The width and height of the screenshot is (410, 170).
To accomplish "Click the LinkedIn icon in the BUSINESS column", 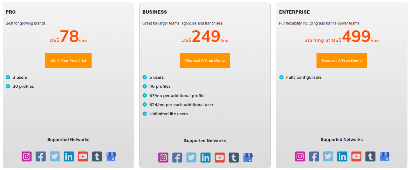I will (206, 157).
